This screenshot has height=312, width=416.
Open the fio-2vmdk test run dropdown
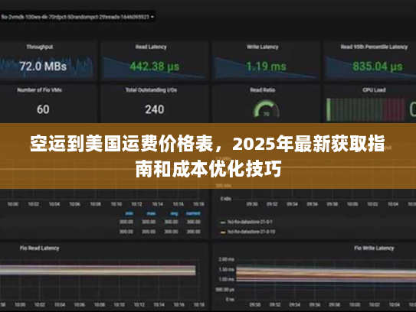77,17
